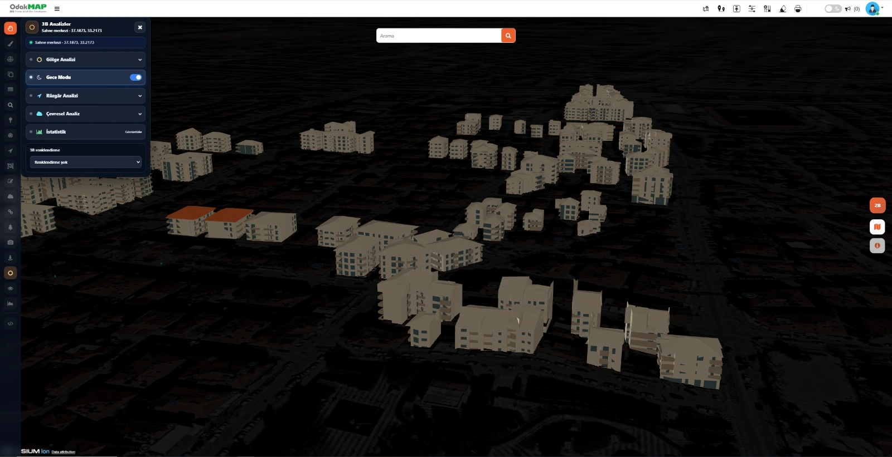The width and height of the screenshot is (892, 457).
Task: Expand the Rüzgâr Analizi section
Action: click(x=85, y=96)
